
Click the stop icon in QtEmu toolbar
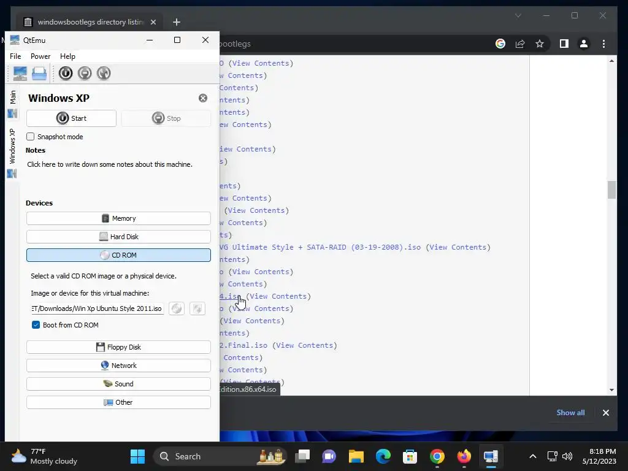[x=85, y=74]
